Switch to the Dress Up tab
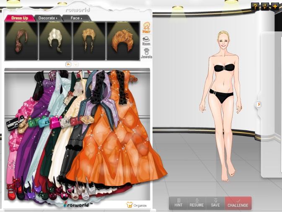This screenshot has width=282, height=212. [20, 18]
